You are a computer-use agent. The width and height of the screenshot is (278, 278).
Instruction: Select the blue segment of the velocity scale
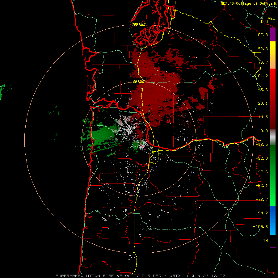point(273,220)
